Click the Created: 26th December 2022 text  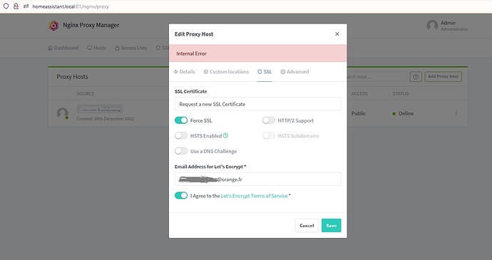[x=105, y=119]
